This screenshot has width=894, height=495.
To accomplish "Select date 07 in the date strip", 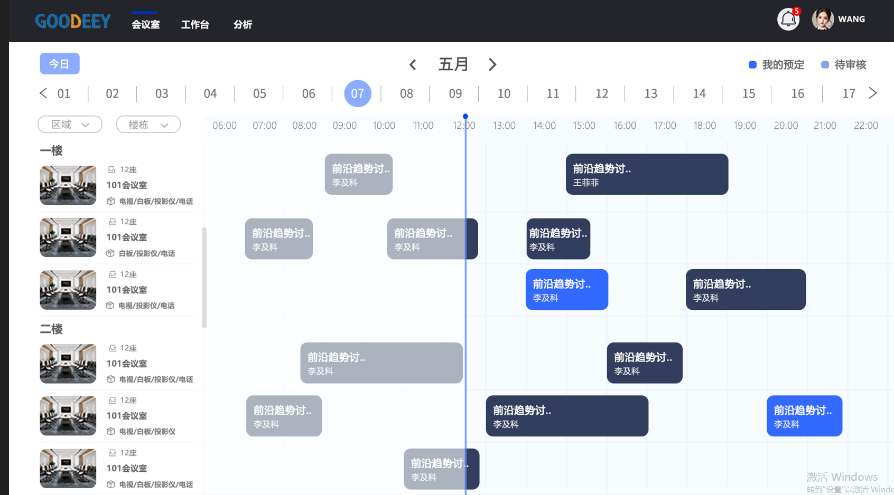I will (x=357, y=93).
